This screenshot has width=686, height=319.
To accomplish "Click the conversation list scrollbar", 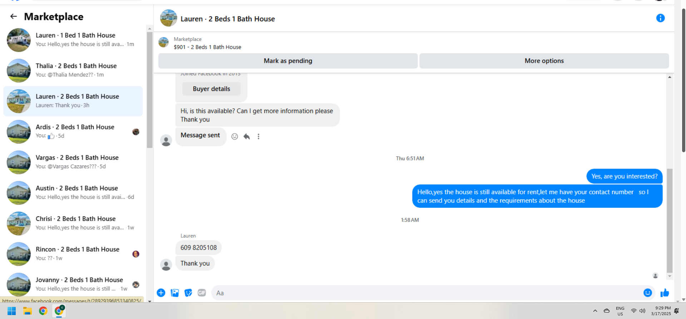I will pos(149,90).
